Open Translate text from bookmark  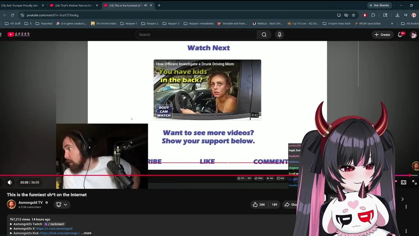[x=232, y=24]
